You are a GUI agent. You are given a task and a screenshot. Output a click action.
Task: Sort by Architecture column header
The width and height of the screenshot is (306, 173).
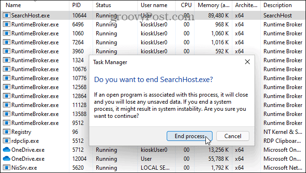click(x=246, y=5)
